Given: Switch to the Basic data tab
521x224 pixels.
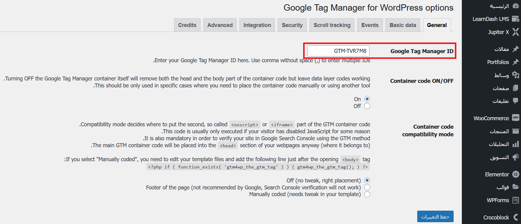Looking at the screenshot, I should (403, 25).
